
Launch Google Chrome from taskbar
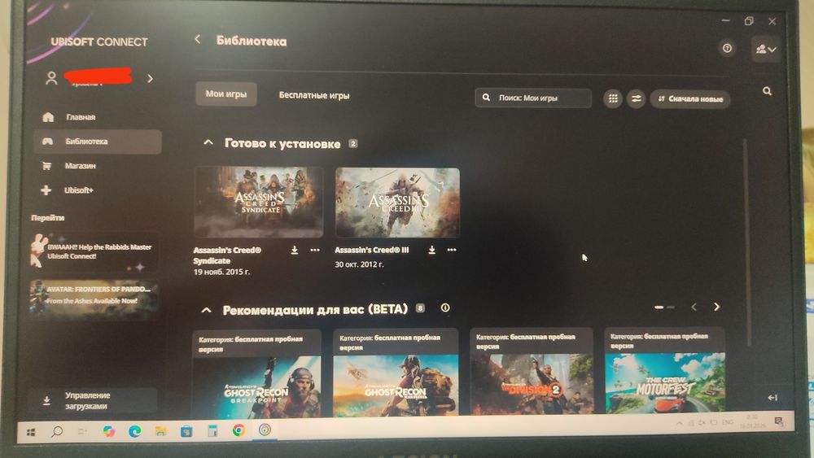click(239, 430)
